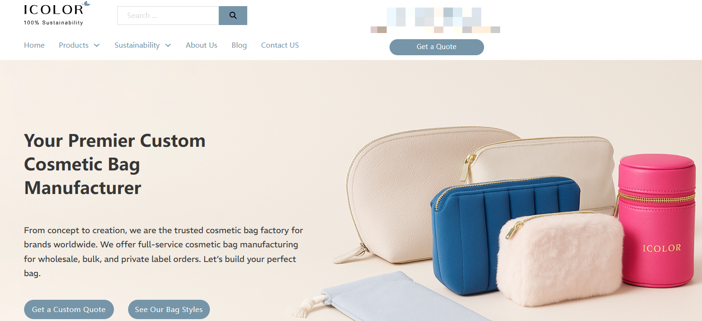Click the magnifying glass search icon

point(233,16)
